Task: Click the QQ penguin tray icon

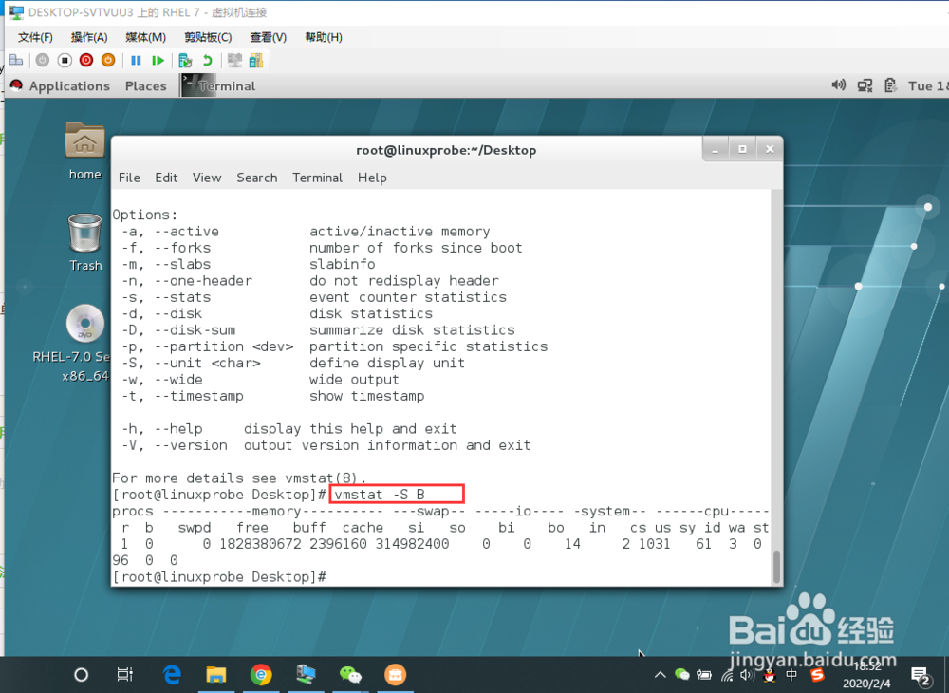Action: click(770, 674)
